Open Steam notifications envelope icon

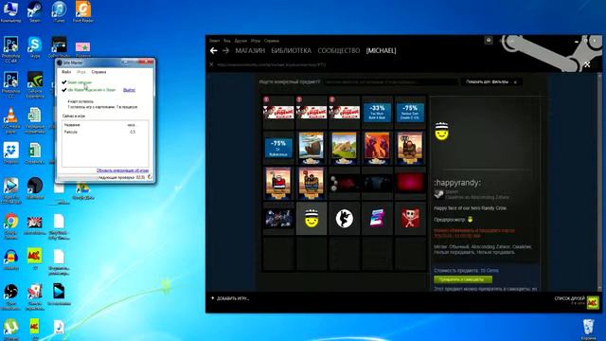click(x=489, y=40)
